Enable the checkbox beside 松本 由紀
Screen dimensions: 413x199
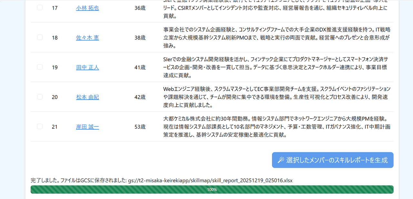40,97
